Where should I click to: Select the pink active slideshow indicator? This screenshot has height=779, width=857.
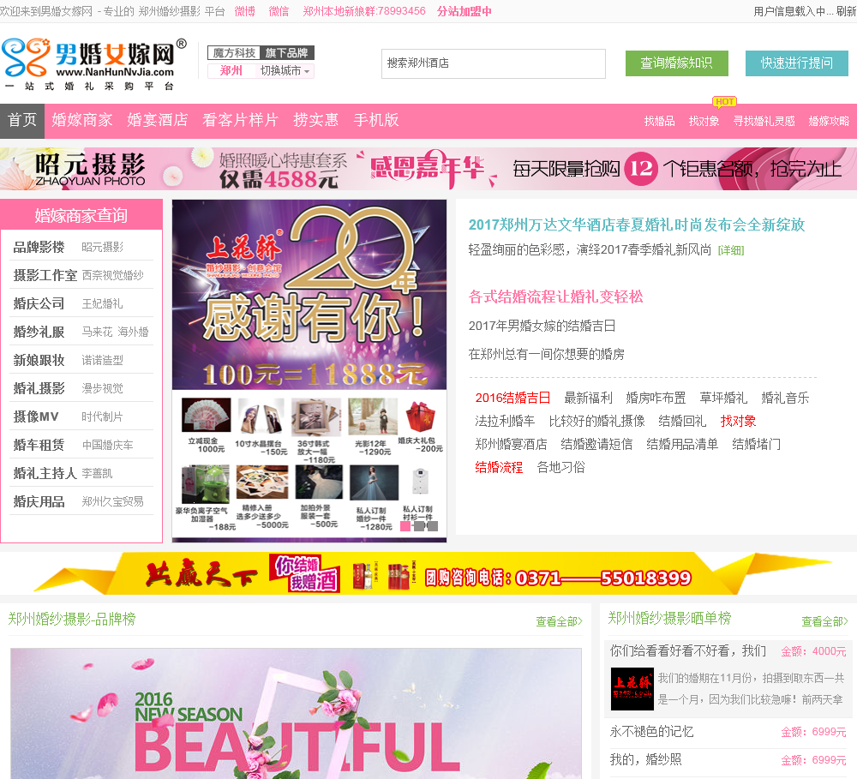(405, 526)
